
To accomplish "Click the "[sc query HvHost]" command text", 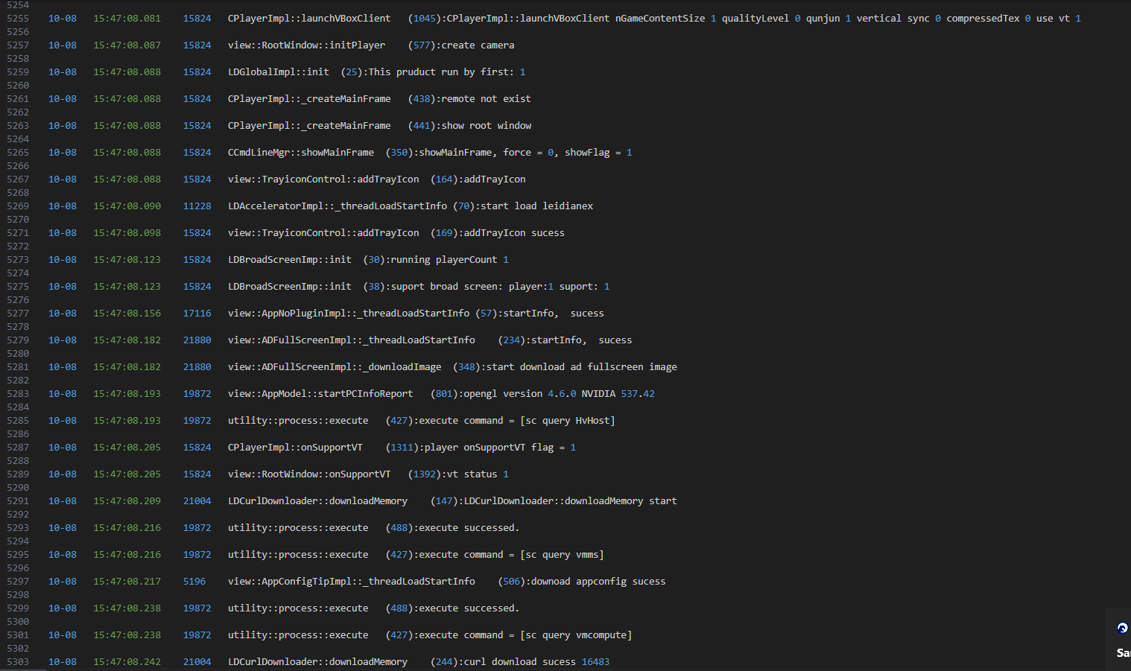I will point(568,421).
